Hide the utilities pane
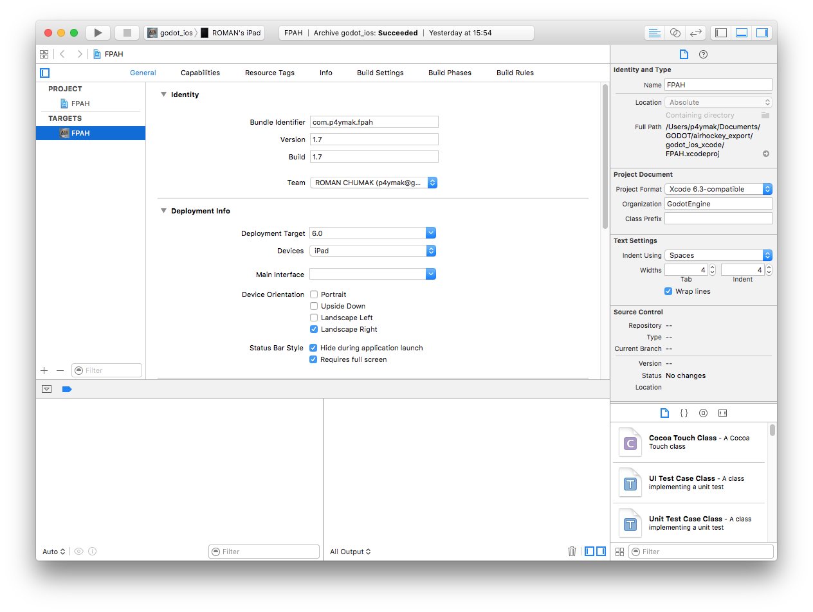The width and height of the screenshot is (813, 612). (x=762, y=33)
